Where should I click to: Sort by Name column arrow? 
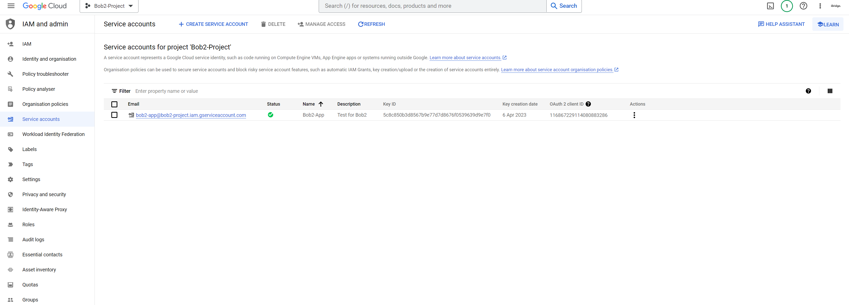pyautogui.click(x=321, y=104)
